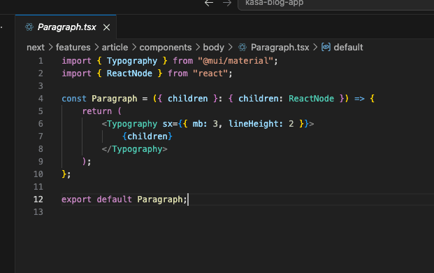Close the Paragraph.tsx editor tab
Screen dimensions: 434x273
[x=106, y=27]
